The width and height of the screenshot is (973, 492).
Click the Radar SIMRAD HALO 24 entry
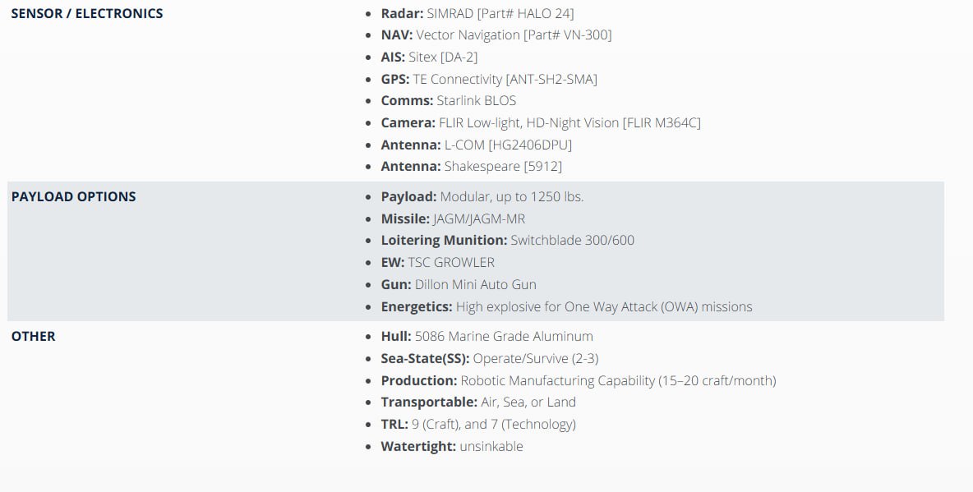click(477, 13)
